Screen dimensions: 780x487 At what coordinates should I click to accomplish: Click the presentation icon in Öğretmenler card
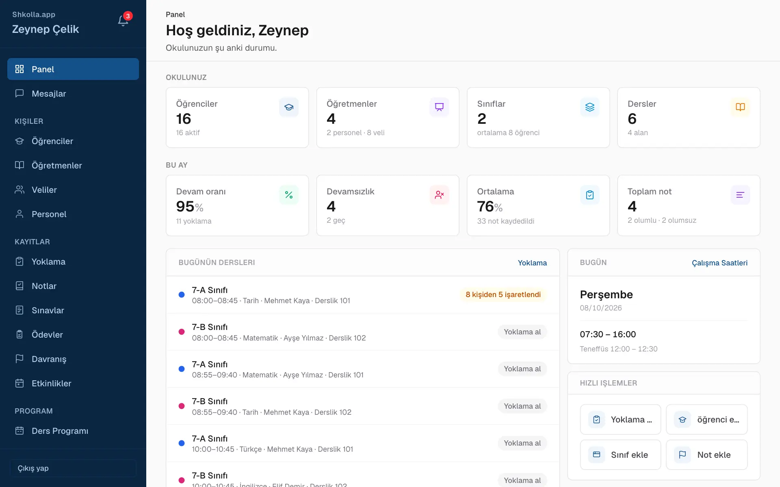439,107
